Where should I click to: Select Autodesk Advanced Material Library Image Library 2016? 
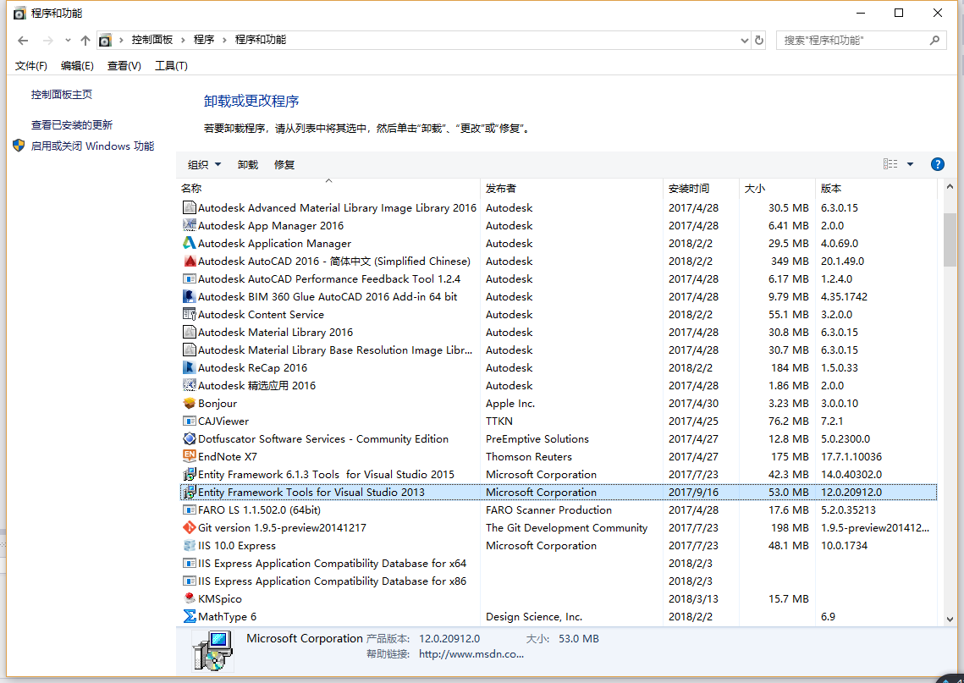[559, 208]
